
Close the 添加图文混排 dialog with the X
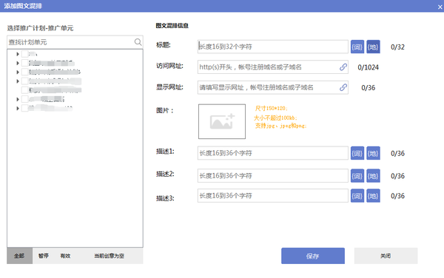point(440,7)
